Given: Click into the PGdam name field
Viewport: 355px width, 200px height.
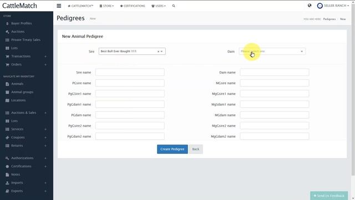Looking at the screenshot, I should 130,115.
